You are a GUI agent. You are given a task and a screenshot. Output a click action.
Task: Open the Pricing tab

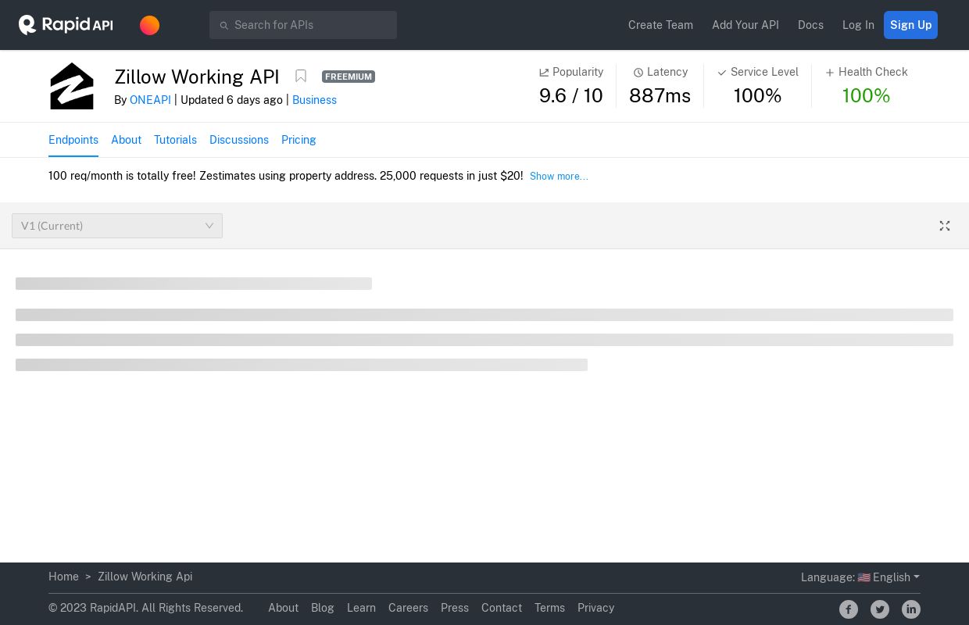pyautogui.click(x=299, y=140)
